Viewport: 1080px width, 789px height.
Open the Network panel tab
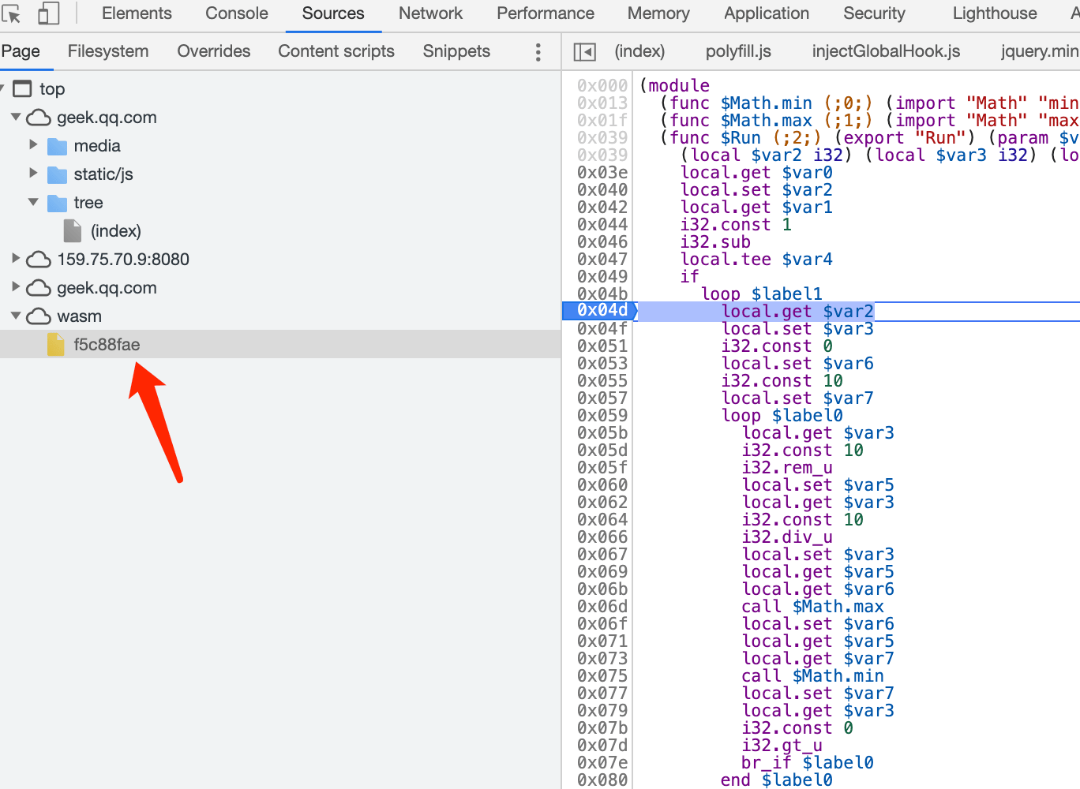[430, 13]
